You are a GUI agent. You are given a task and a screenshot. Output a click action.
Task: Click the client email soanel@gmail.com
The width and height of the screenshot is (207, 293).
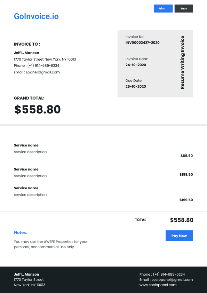[x=43, y=72]
